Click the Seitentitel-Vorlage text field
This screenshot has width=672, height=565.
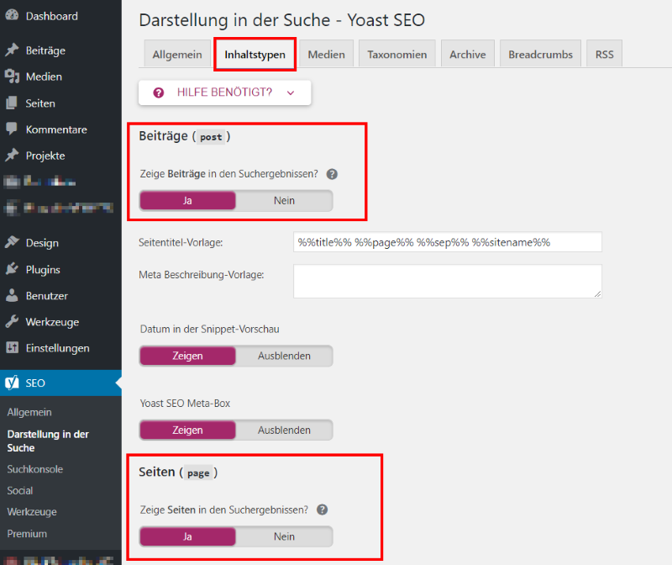click(x=447, y=242)
